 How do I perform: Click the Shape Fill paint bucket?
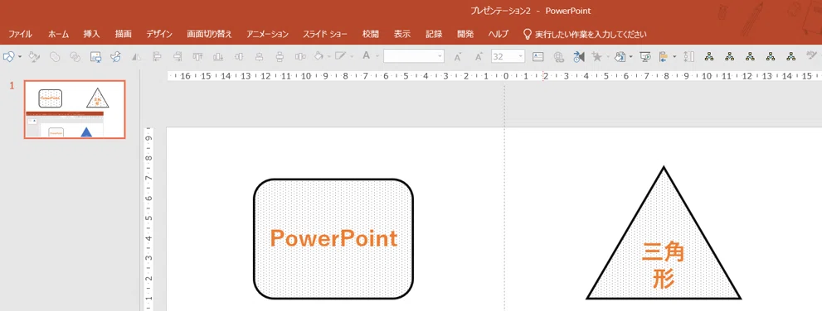coord(319,56)
